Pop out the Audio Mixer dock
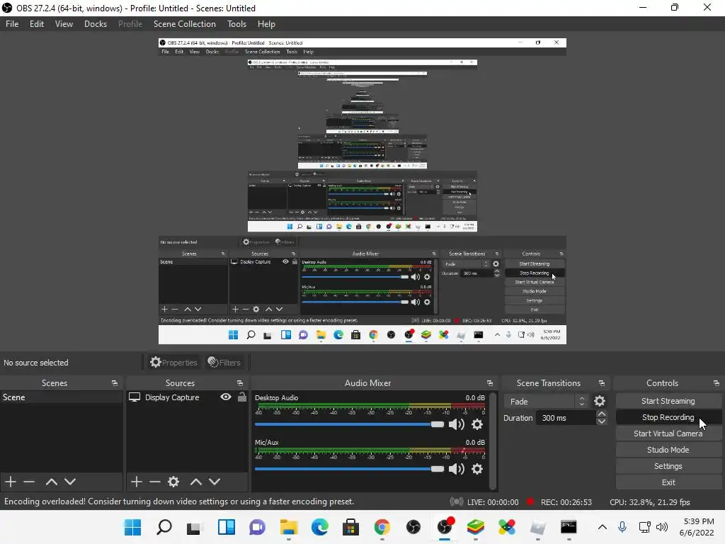 pyautogui.click(x=490, y=383)
